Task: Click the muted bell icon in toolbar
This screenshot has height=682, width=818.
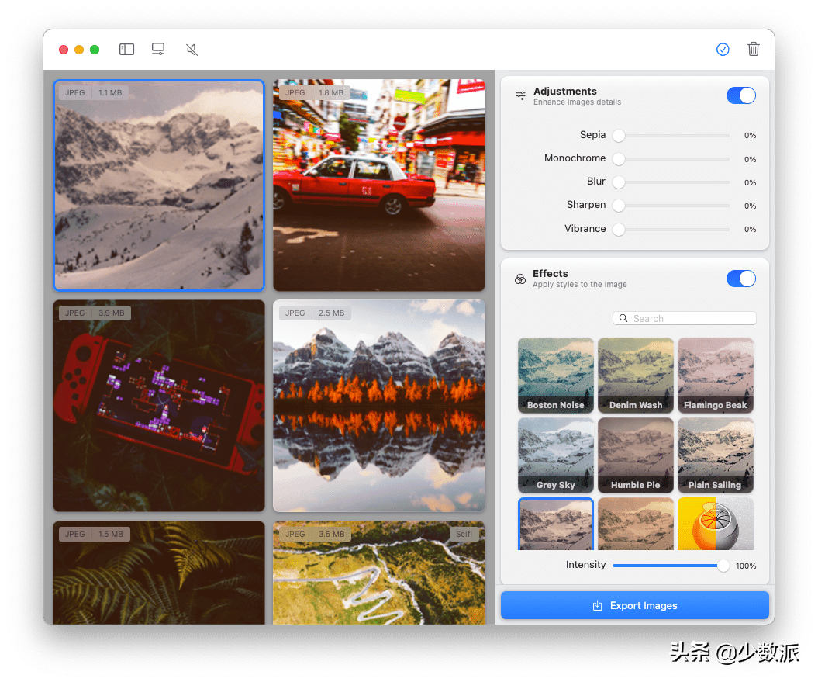Action: click(192, 50)
